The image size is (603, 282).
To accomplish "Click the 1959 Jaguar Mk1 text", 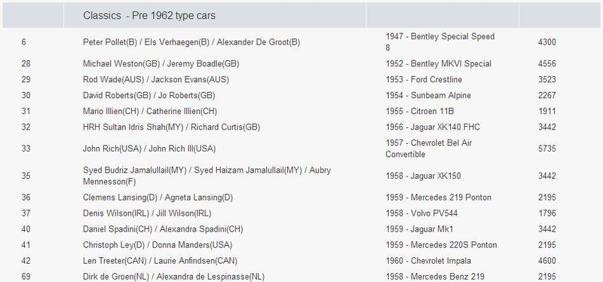I will click(420, 229).
